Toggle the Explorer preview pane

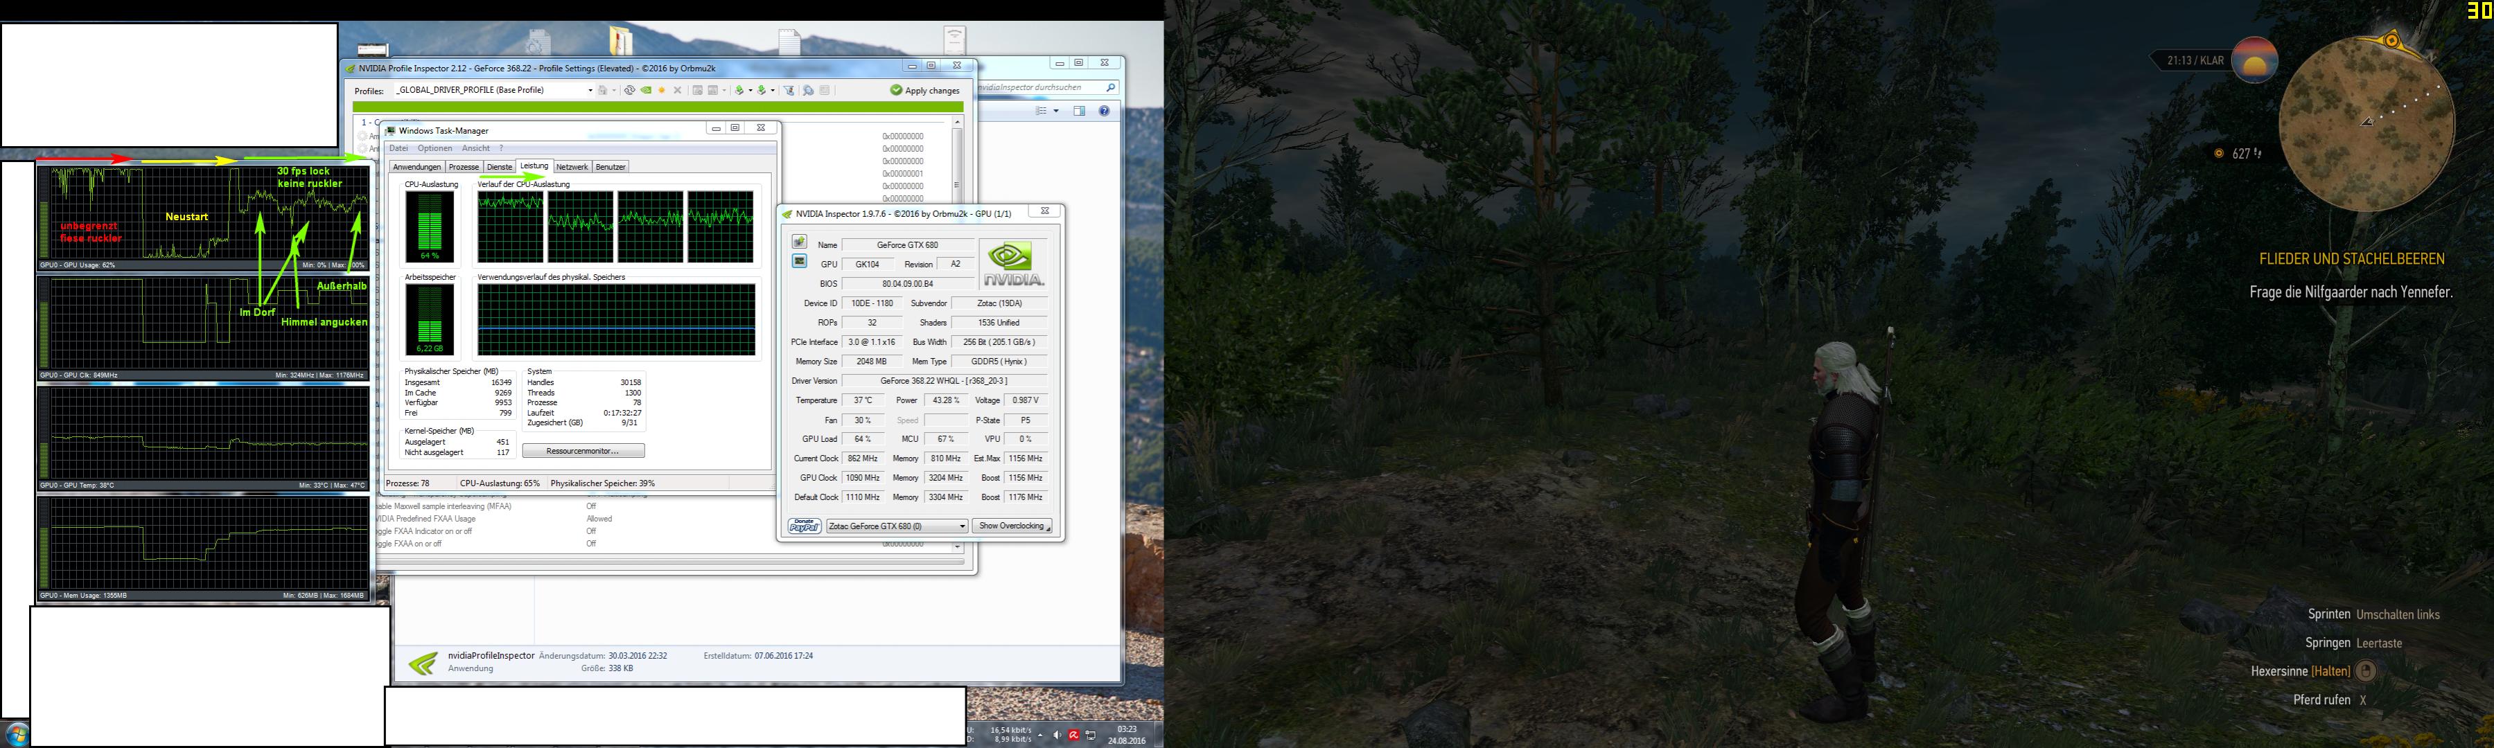coord(1080,112)
